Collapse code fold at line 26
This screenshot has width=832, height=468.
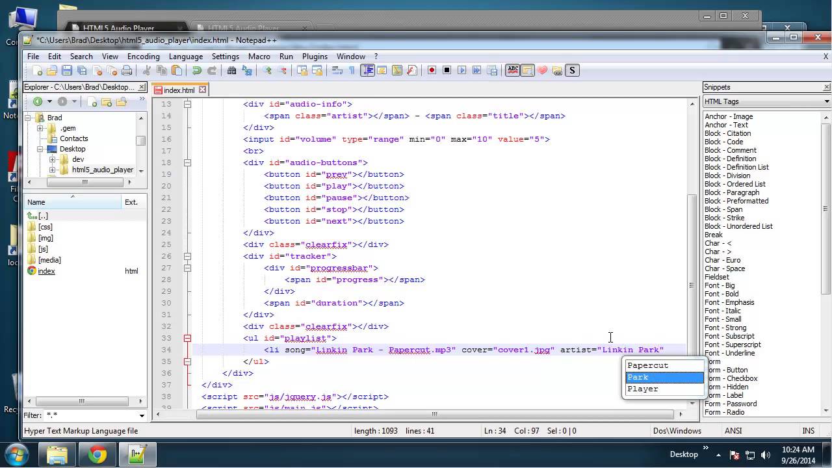187,256
